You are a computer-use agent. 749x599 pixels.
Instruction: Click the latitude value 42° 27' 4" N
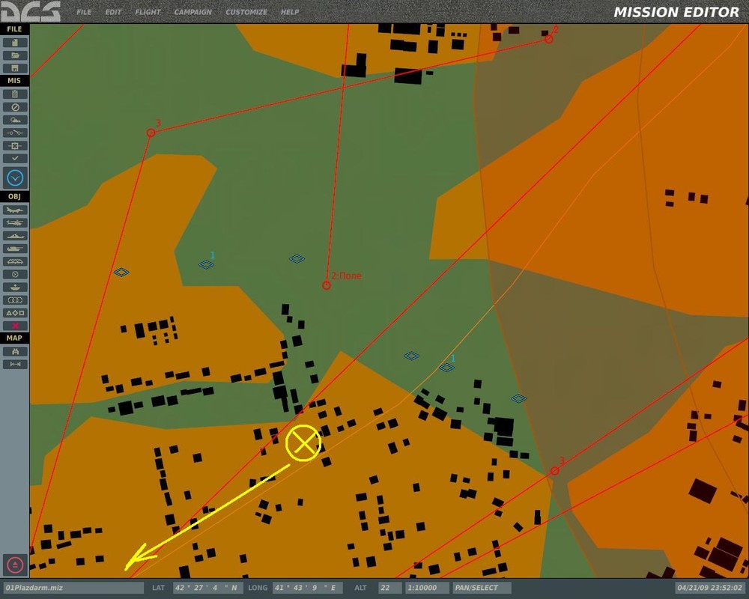tap(207, 588)
